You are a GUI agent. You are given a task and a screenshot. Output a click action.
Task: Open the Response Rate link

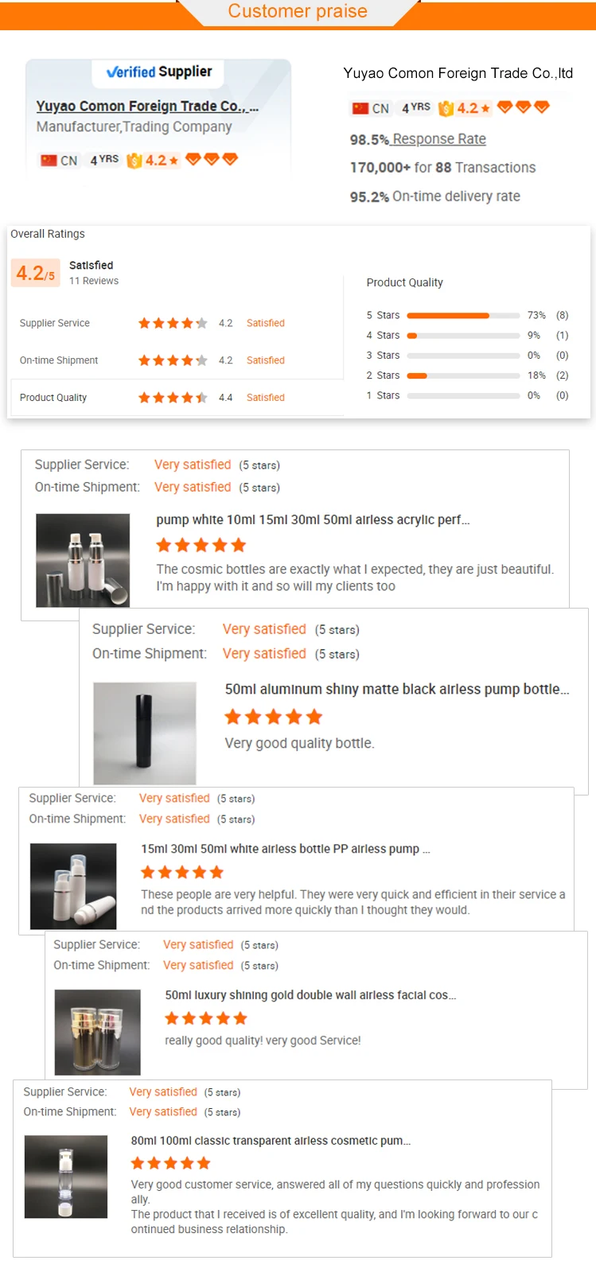click(x=438, y=139)
